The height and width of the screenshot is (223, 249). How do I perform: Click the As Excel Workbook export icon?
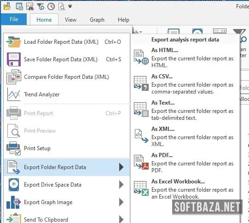click(141, 188)
